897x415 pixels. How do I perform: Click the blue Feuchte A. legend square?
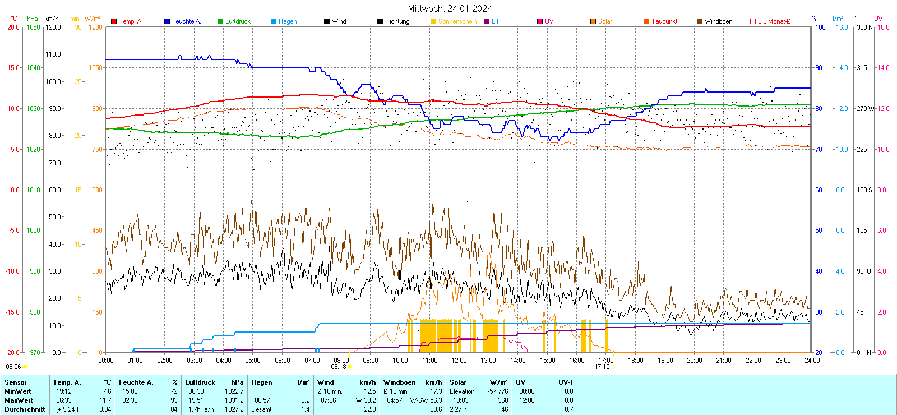pyautogui.click(x=167, y=21)
